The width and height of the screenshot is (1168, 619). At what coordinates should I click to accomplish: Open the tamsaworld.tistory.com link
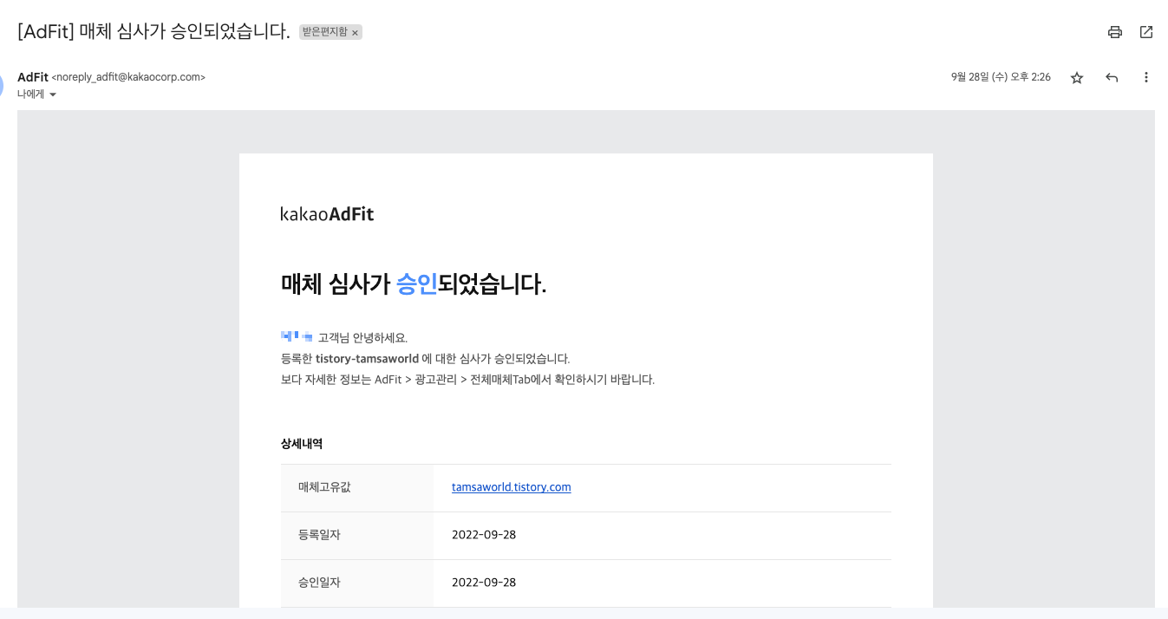click(512, 487)
